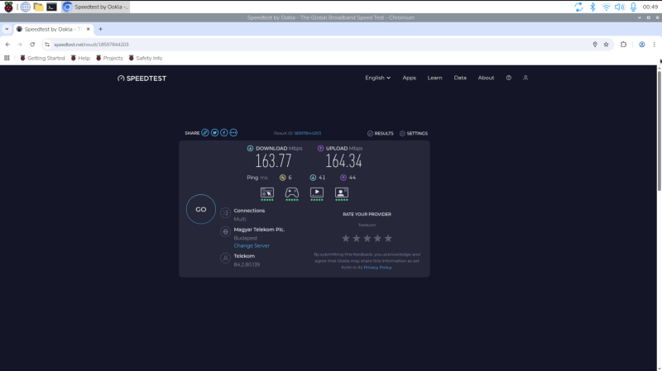Launch the Terminal from the taskbar
Image resolution: width=662 pixels, height=371 pixels.
(x=51, y=7)
